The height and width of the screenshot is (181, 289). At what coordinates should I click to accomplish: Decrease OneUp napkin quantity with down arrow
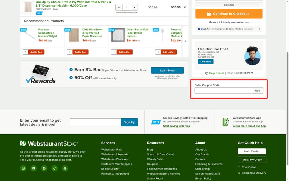119,7
